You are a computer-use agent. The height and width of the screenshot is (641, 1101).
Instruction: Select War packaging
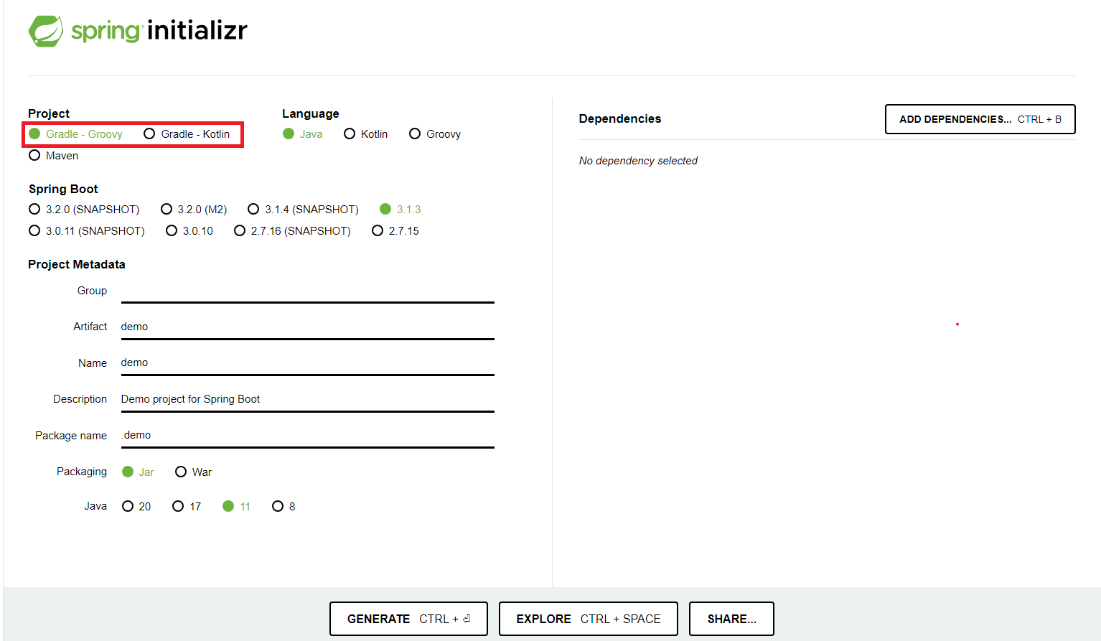pyautogui.click(x=193, y=472)
